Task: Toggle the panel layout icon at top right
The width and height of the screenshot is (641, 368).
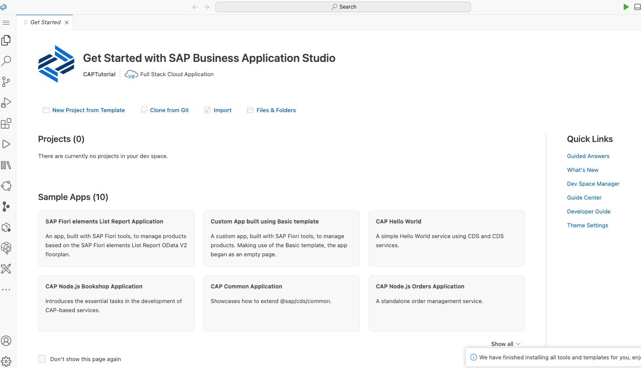Action: point(637,7)
